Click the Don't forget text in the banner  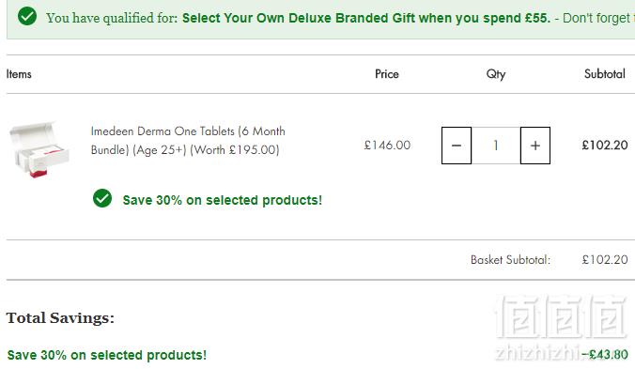(x=596, y=18)
